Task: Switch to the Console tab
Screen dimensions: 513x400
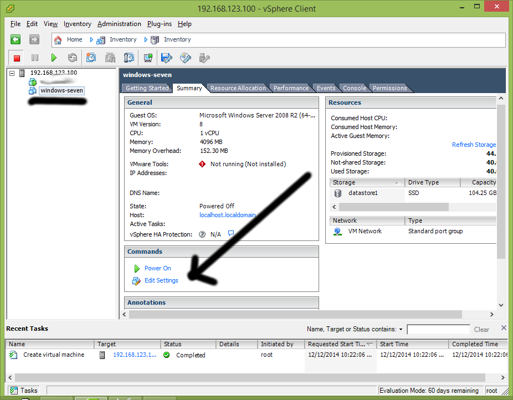Action: (355, 88)
